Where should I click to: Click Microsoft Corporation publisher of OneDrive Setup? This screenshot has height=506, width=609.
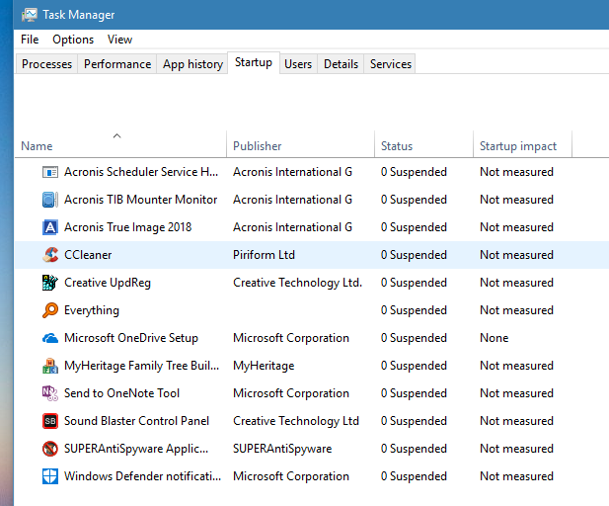click(291, 338)
